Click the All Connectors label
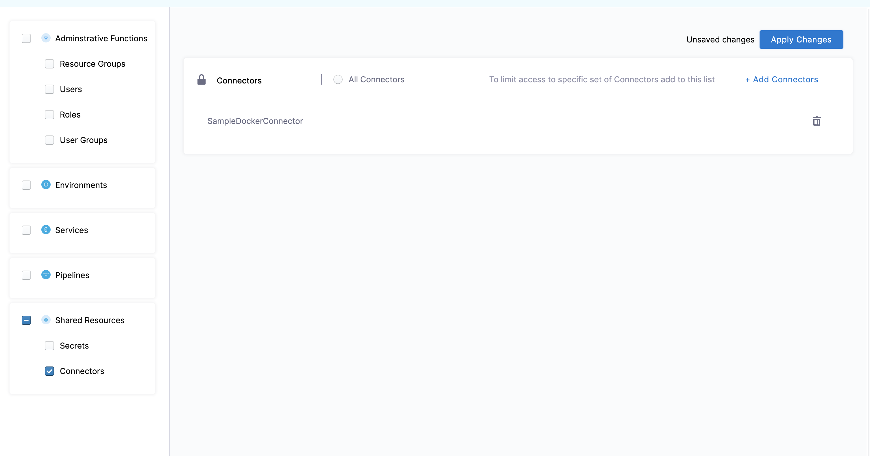Image resolution: width=870 pixels, height=456 pixels. [376, 80]
